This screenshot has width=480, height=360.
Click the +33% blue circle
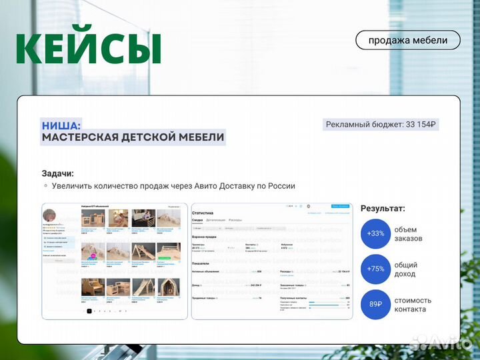coord(375,233)
